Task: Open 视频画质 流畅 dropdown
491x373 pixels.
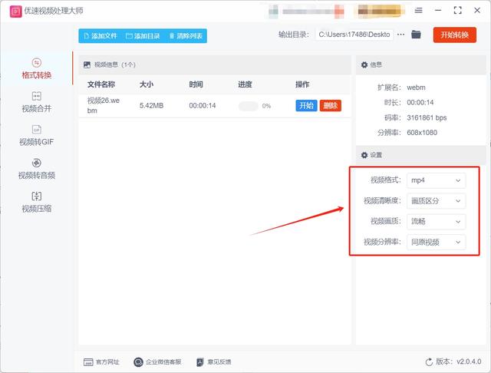Action: pyautogui.click(x=437, y=222)
